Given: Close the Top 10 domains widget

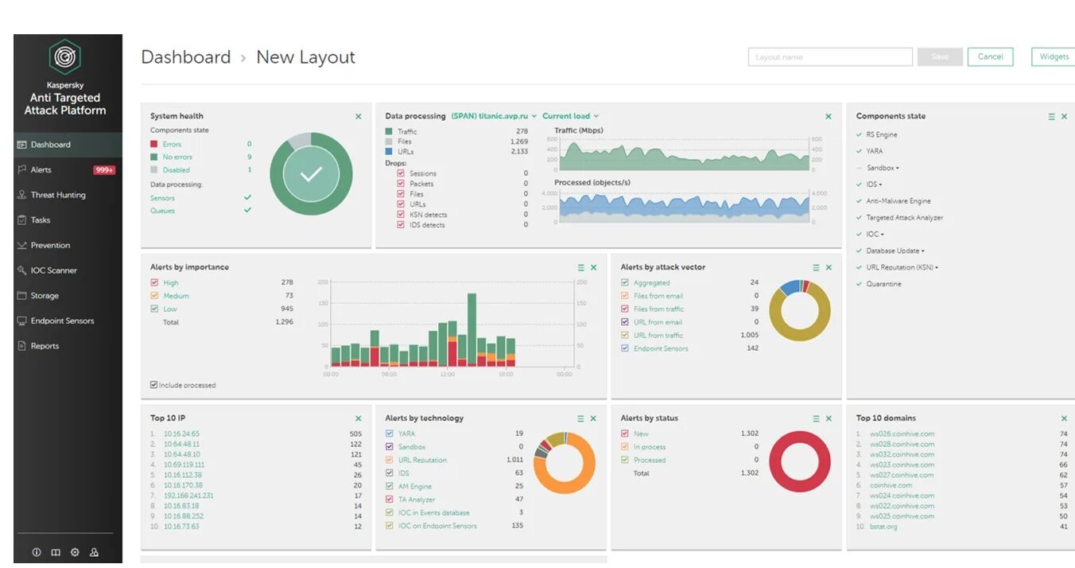Looking at the screenshot, I should pos(1064,418).
